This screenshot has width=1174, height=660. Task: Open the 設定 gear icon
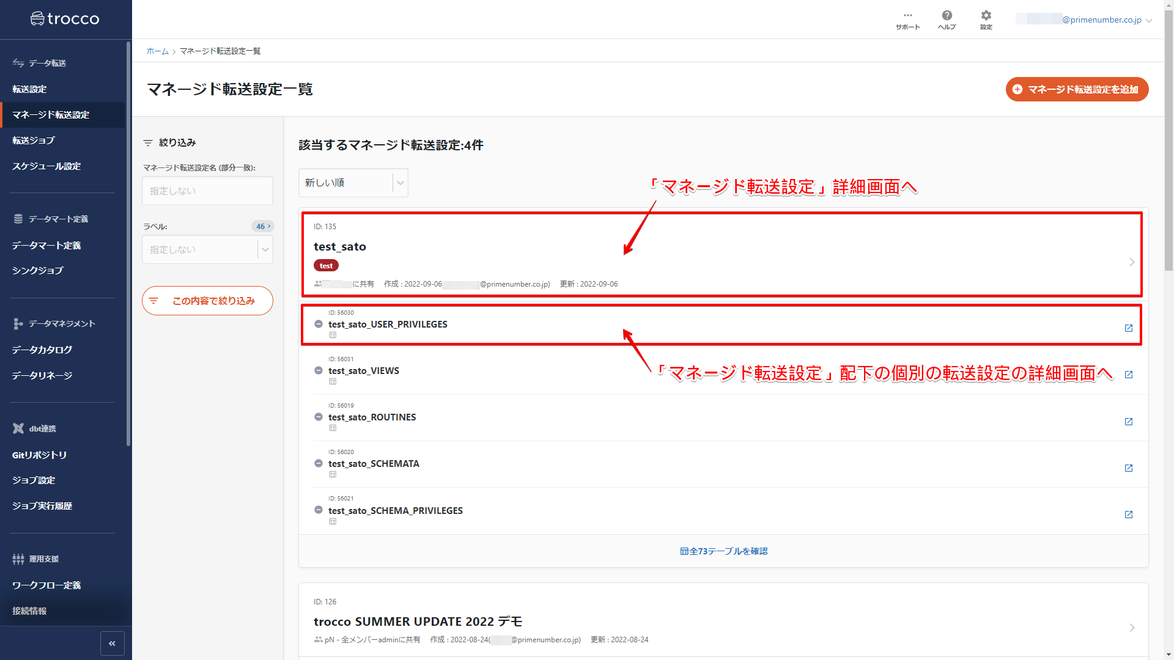point(986,20)
